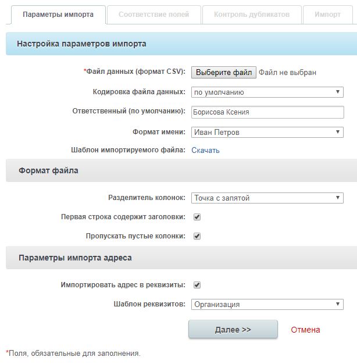Click the Выберите файл button

point(224,73)
